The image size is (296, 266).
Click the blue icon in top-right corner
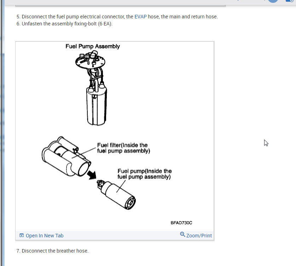(x=290, y=1)
